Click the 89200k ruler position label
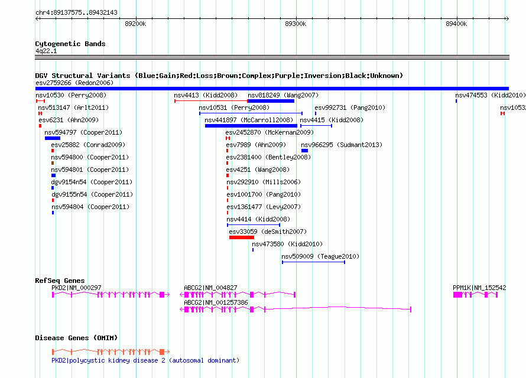Screen dimensions: 526x378 click(135, 24)
